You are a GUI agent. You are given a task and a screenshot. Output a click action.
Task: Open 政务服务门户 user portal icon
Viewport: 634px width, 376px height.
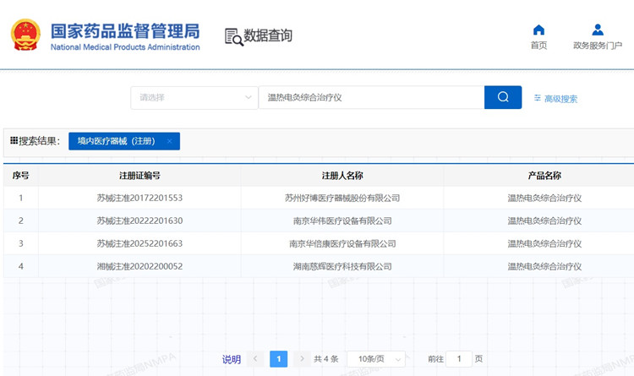click(598, 31)
